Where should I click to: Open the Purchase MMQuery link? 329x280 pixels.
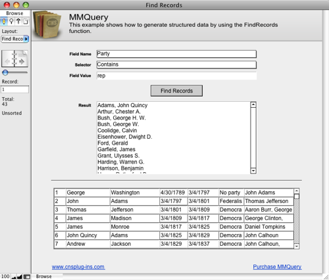pos(277,267)
